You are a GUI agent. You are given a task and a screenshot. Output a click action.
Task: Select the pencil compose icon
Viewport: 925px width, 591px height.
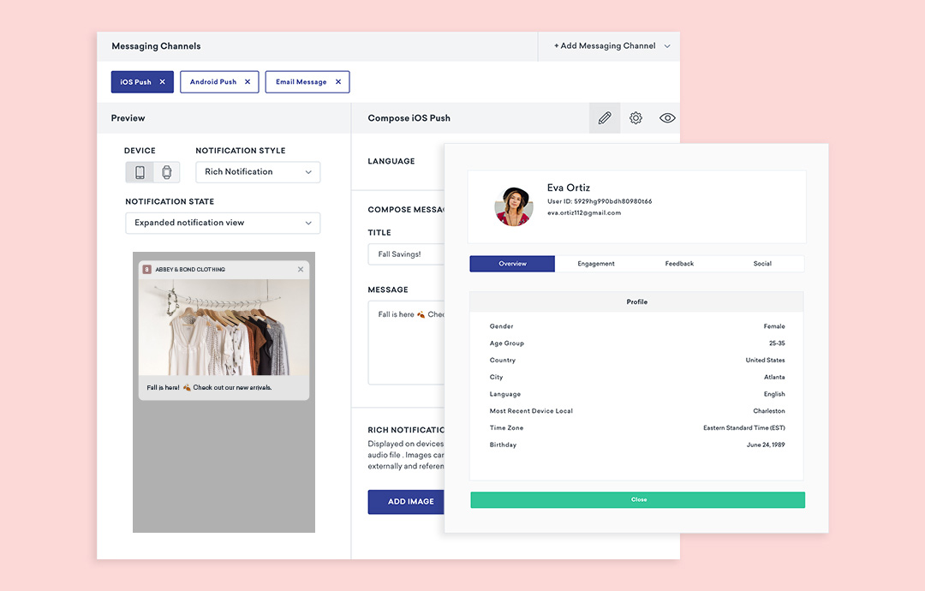pyautogui.click(x=605, y=118)
